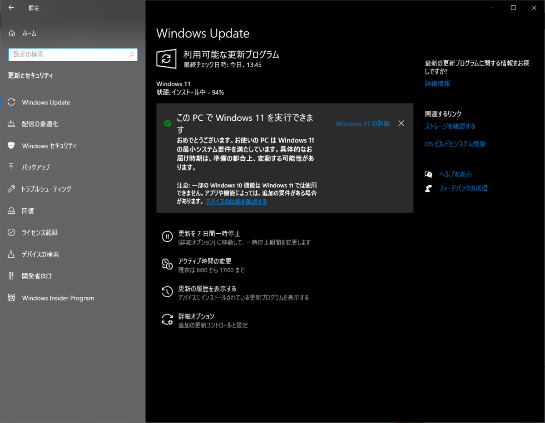The image size is (545, 423).
Task: Click この PC で Windows 11 を実行できます heading
Action: click(245, 123)
